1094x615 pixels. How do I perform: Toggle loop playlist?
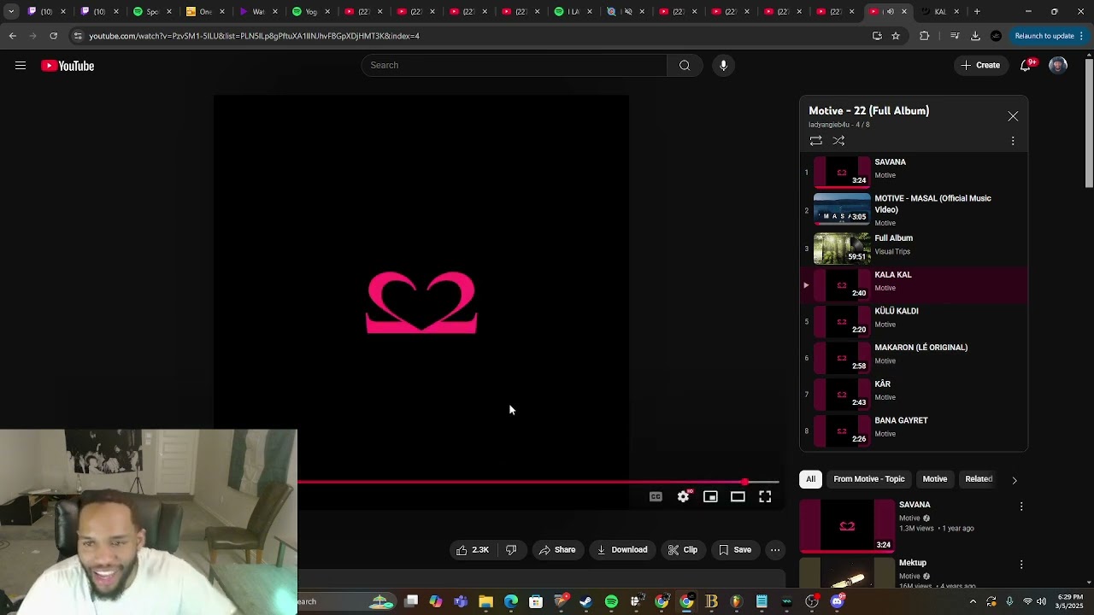816,141
